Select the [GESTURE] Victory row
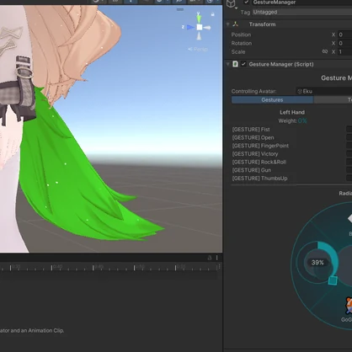This screenshot has height=352, width=352. pos(291,154)
